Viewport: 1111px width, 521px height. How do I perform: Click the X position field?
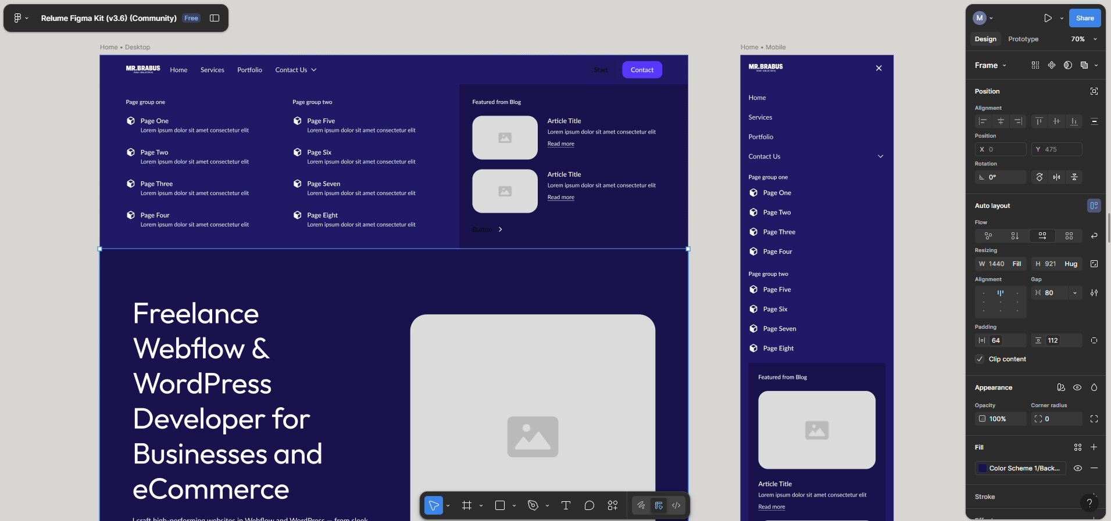pos(1001,149)
